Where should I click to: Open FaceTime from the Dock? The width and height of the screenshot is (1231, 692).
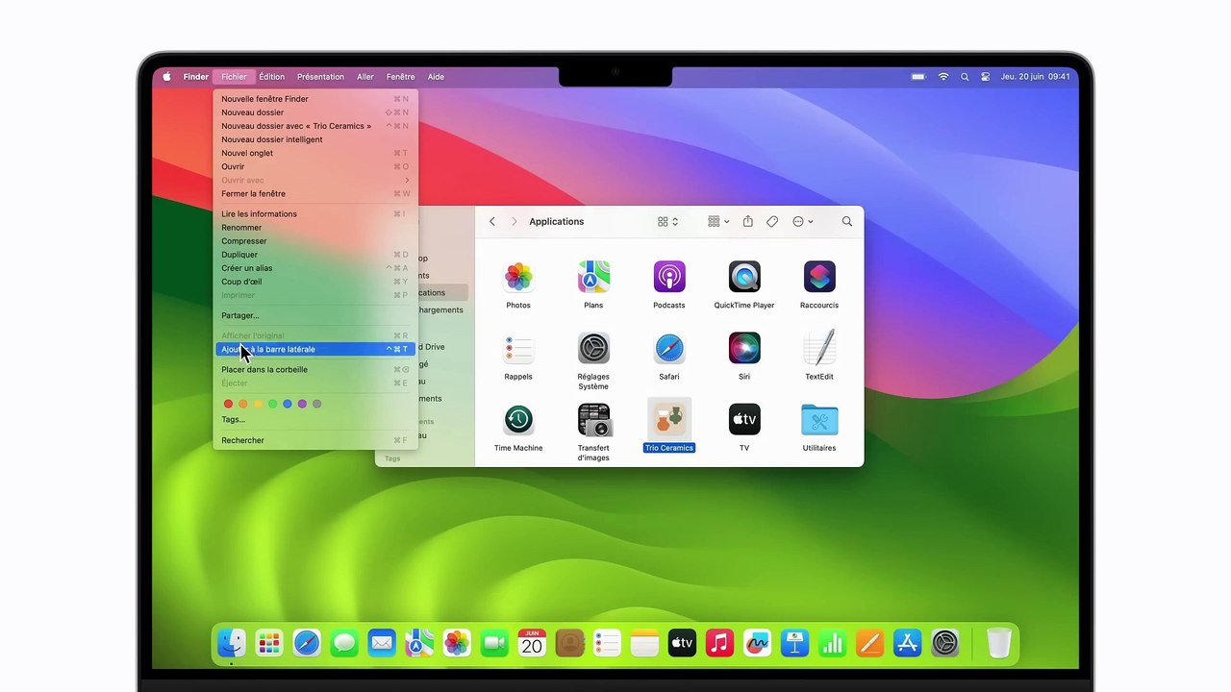pos(494,643)
